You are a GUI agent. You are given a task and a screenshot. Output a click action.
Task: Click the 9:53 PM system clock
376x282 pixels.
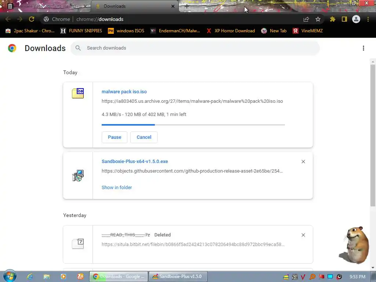(x=357, y=277)
